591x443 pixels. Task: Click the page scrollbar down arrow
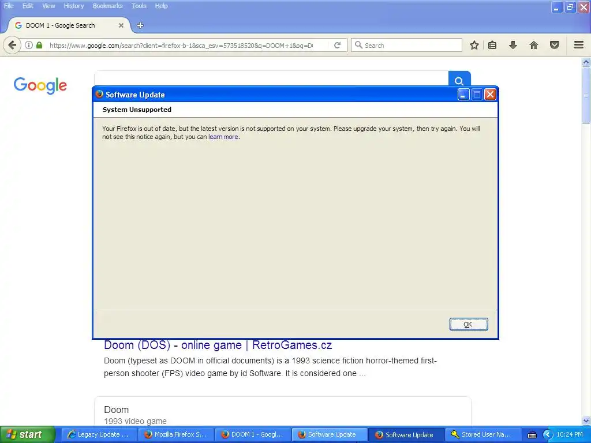[586, 421]
